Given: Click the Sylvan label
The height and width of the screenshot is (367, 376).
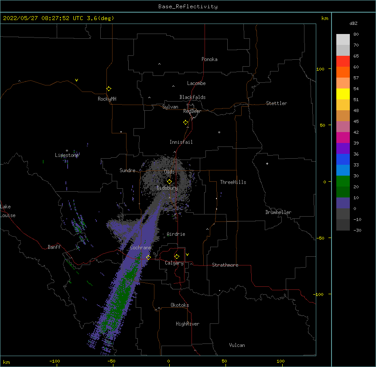Looking at the screenshot, I should point(170,107).
